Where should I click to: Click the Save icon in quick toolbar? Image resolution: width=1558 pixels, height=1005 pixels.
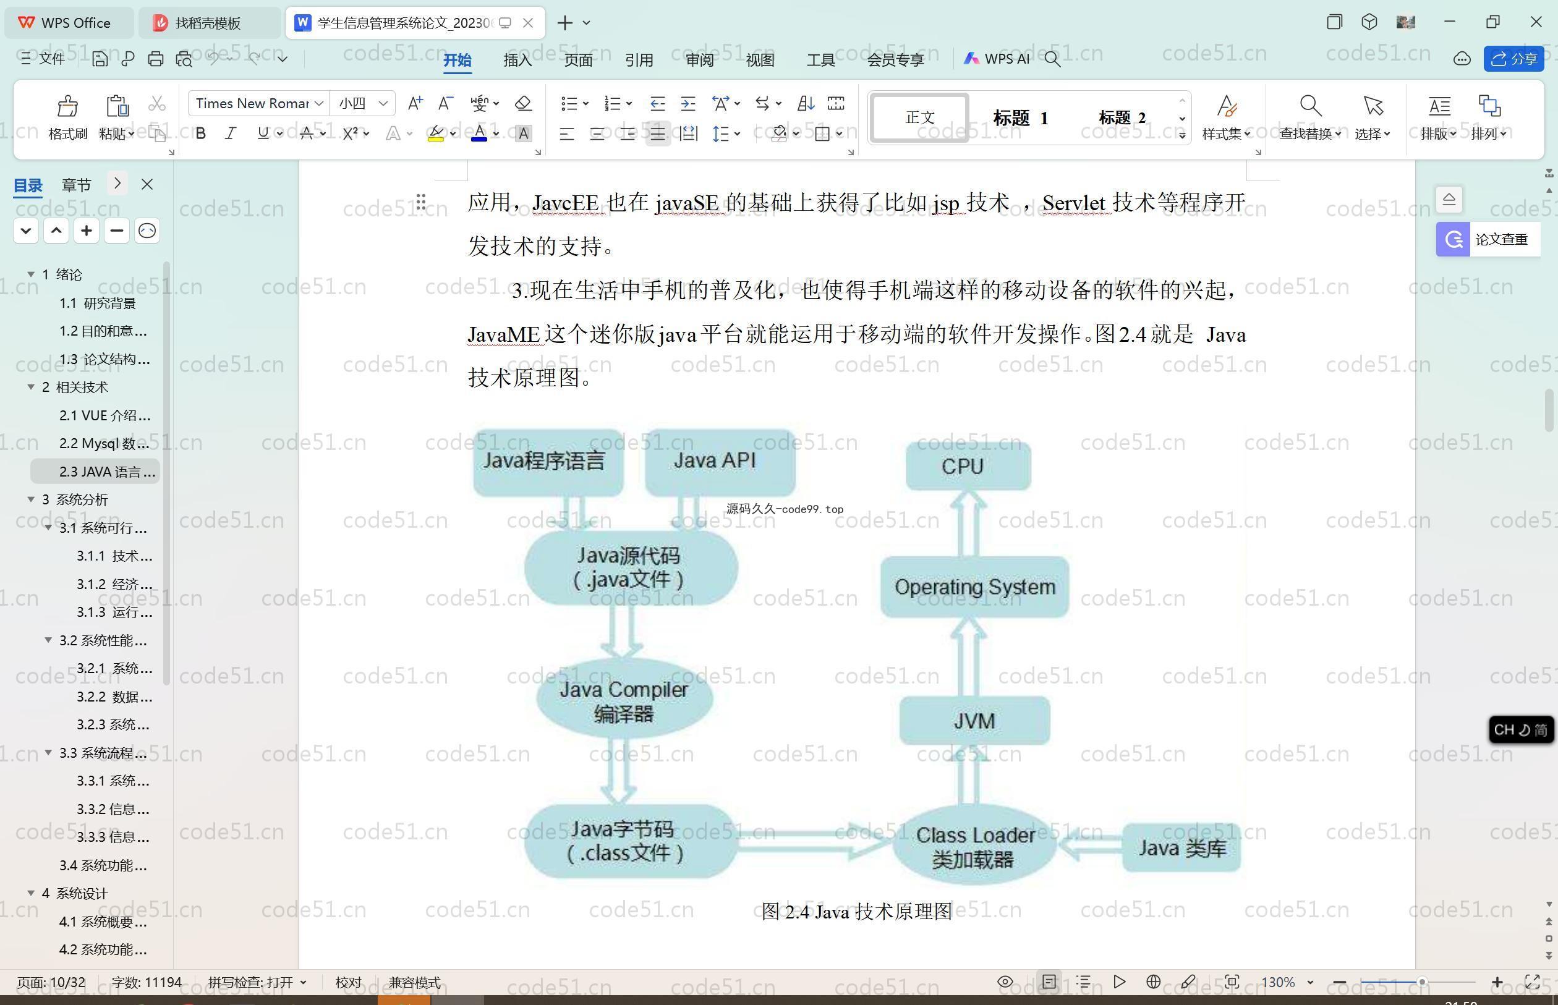coord(99,59)
